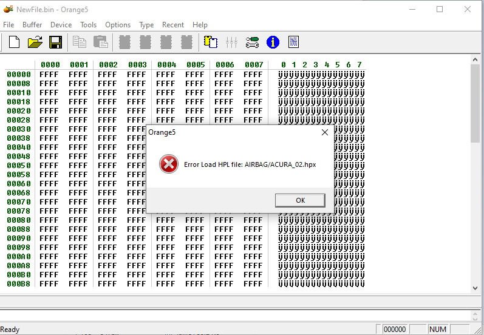
Task: Open the Buffer menu
Action: click(32, 25)
